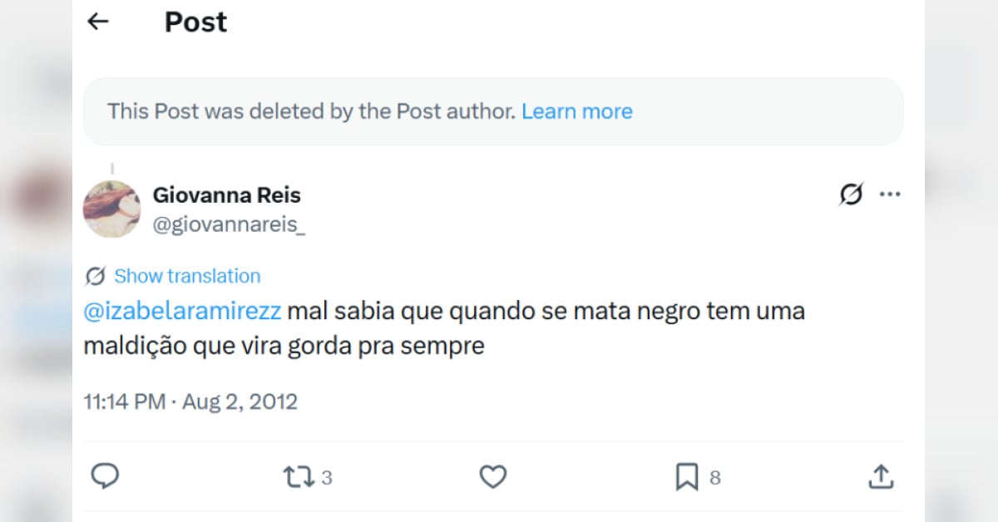Repost this post using the arrows icon

tap(296, 477)
